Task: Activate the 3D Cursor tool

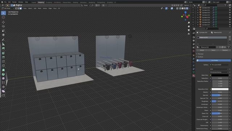Action: point(3,17)
